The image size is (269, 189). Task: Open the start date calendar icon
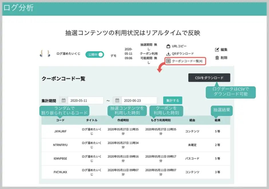click(64, 101)
